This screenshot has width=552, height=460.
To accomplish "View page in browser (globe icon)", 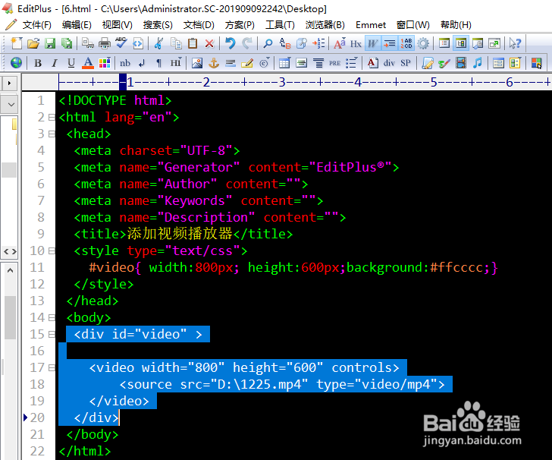I will coord(16,63).
